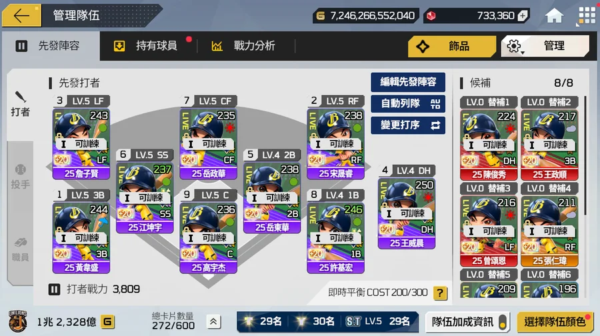600x336 pixels.
Task: Switch to the 戰力分析 tab
Action: (243, 46)
